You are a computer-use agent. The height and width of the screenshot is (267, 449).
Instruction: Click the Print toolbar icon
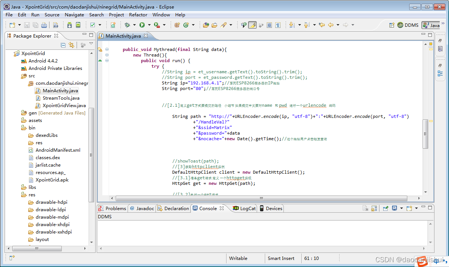point(44,25)
